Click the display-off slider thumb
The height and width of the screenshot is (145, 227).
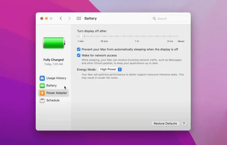coord(81,36)
